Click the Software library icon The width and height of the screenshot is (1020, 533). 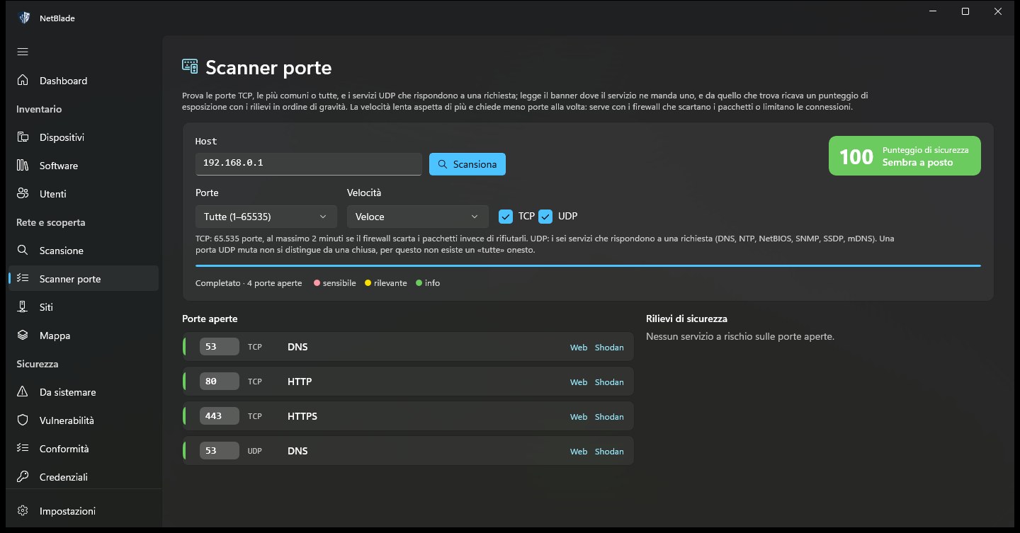point(23,166)
